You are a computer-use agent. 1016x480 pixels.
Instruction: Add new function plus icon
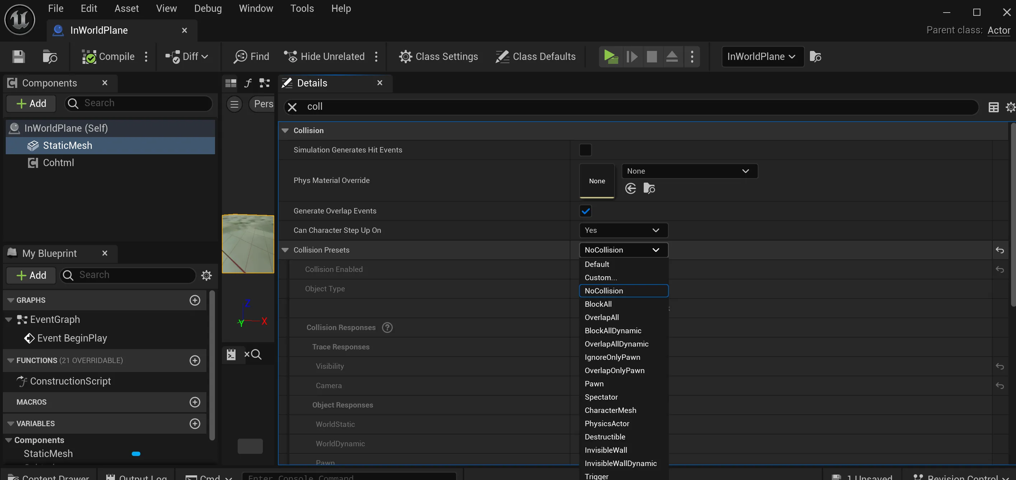195,361
